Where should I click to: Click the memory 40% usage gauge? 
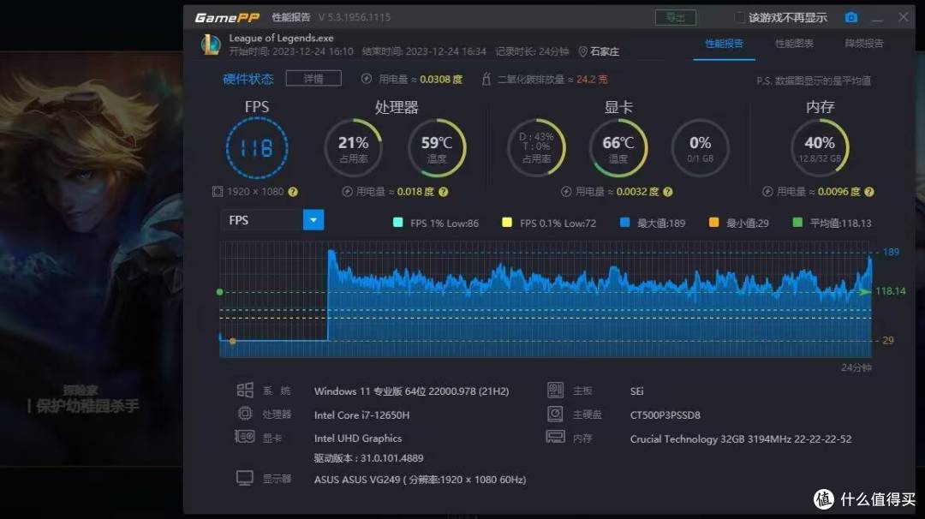tap(820, 148)
